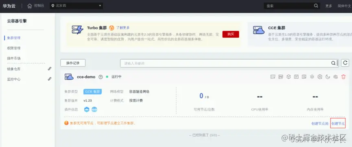Screen dimensions: 352x147
Task: Click the external link icon next to 监控中心
Action: point(50,79)
